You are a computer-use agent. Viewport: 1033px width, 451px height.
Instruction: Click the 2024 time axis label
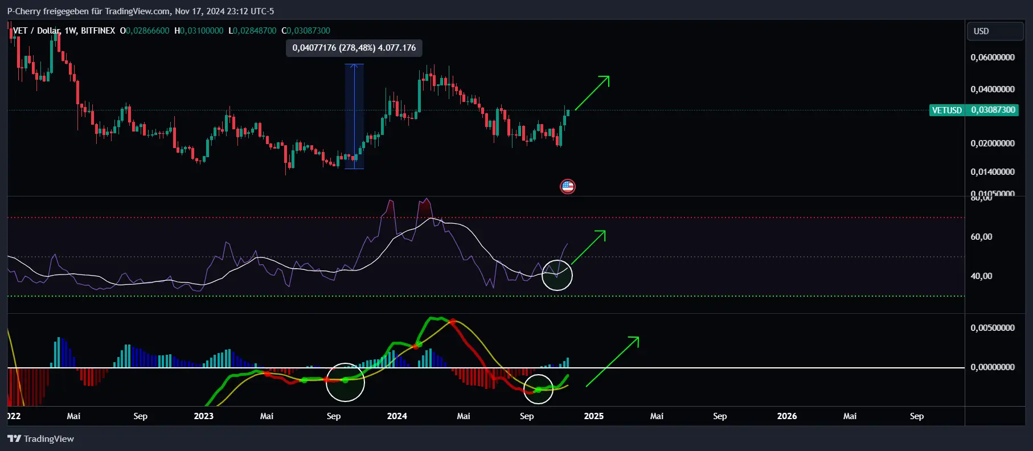(397, 416)
